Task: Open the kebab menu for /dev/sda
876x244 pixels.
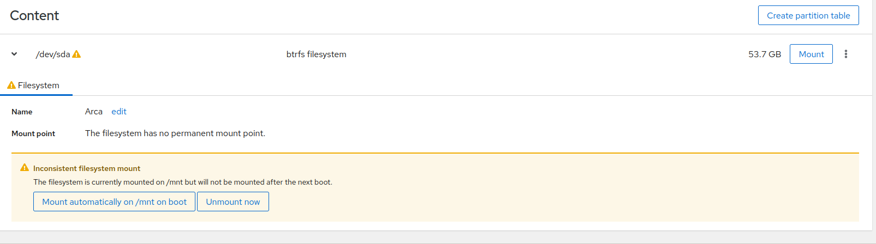Action: tap(846, 54)
